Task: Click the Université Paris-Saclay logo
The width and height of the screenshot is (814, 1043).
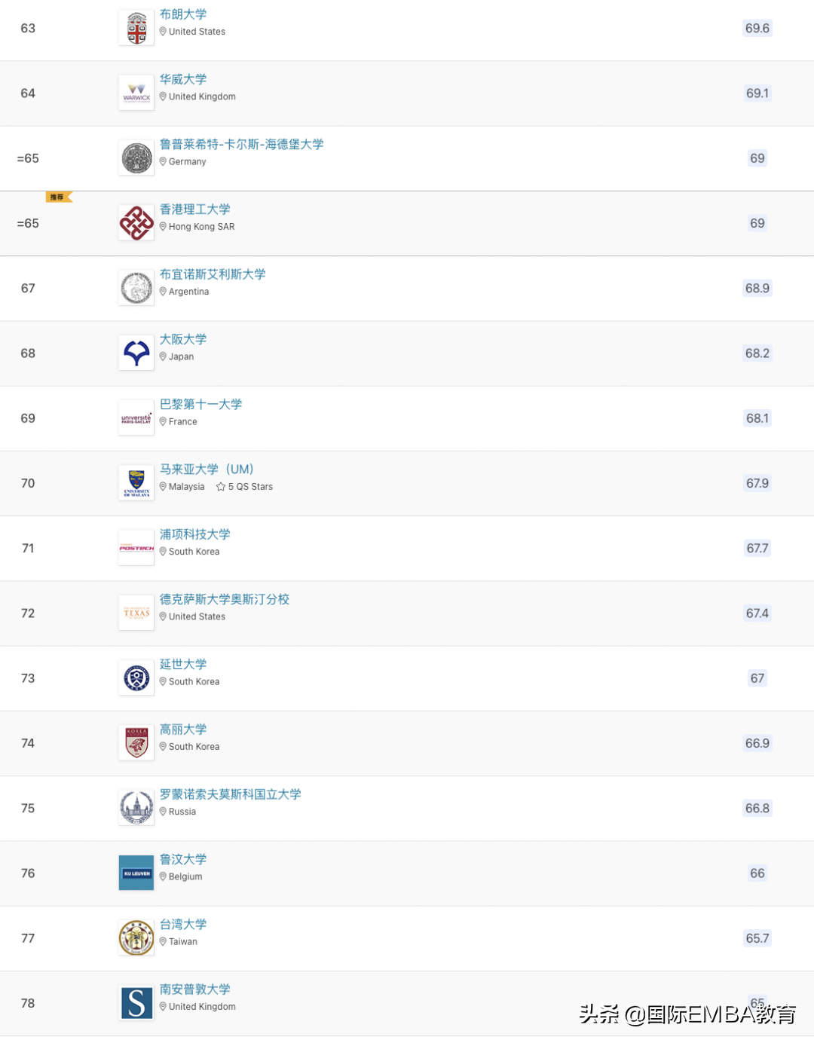Action: coord(136,418)
